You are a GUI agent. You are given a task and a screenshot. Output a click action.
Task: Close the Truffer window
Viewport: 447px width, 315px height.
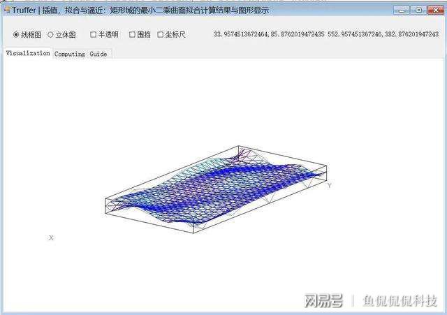pos(435,10)
